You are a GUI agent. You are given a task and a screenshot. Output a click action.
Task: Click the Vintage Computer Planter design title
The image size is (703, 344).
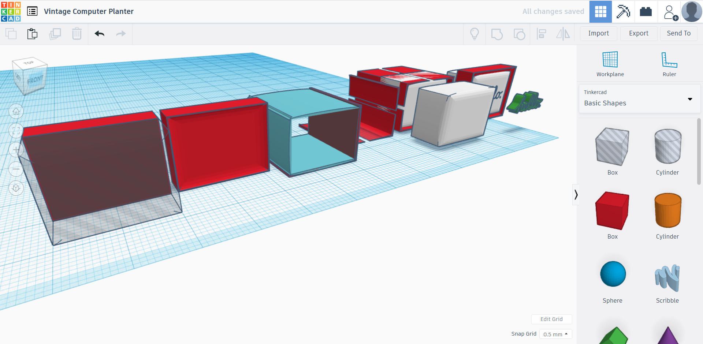(x=89, y=11)
